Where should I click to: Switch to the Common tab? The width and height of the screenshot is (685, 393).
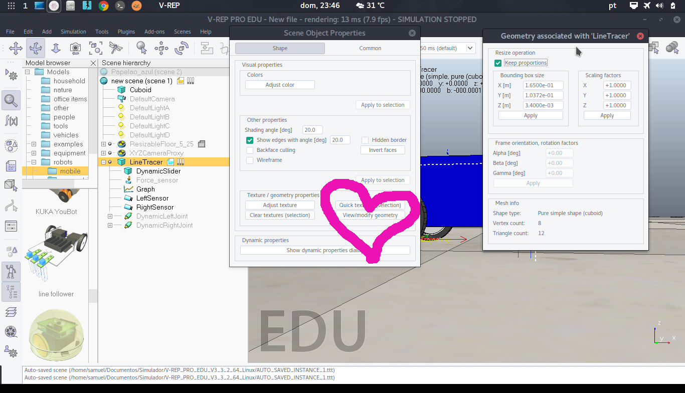pyautogui.click(x=370, y=48)
